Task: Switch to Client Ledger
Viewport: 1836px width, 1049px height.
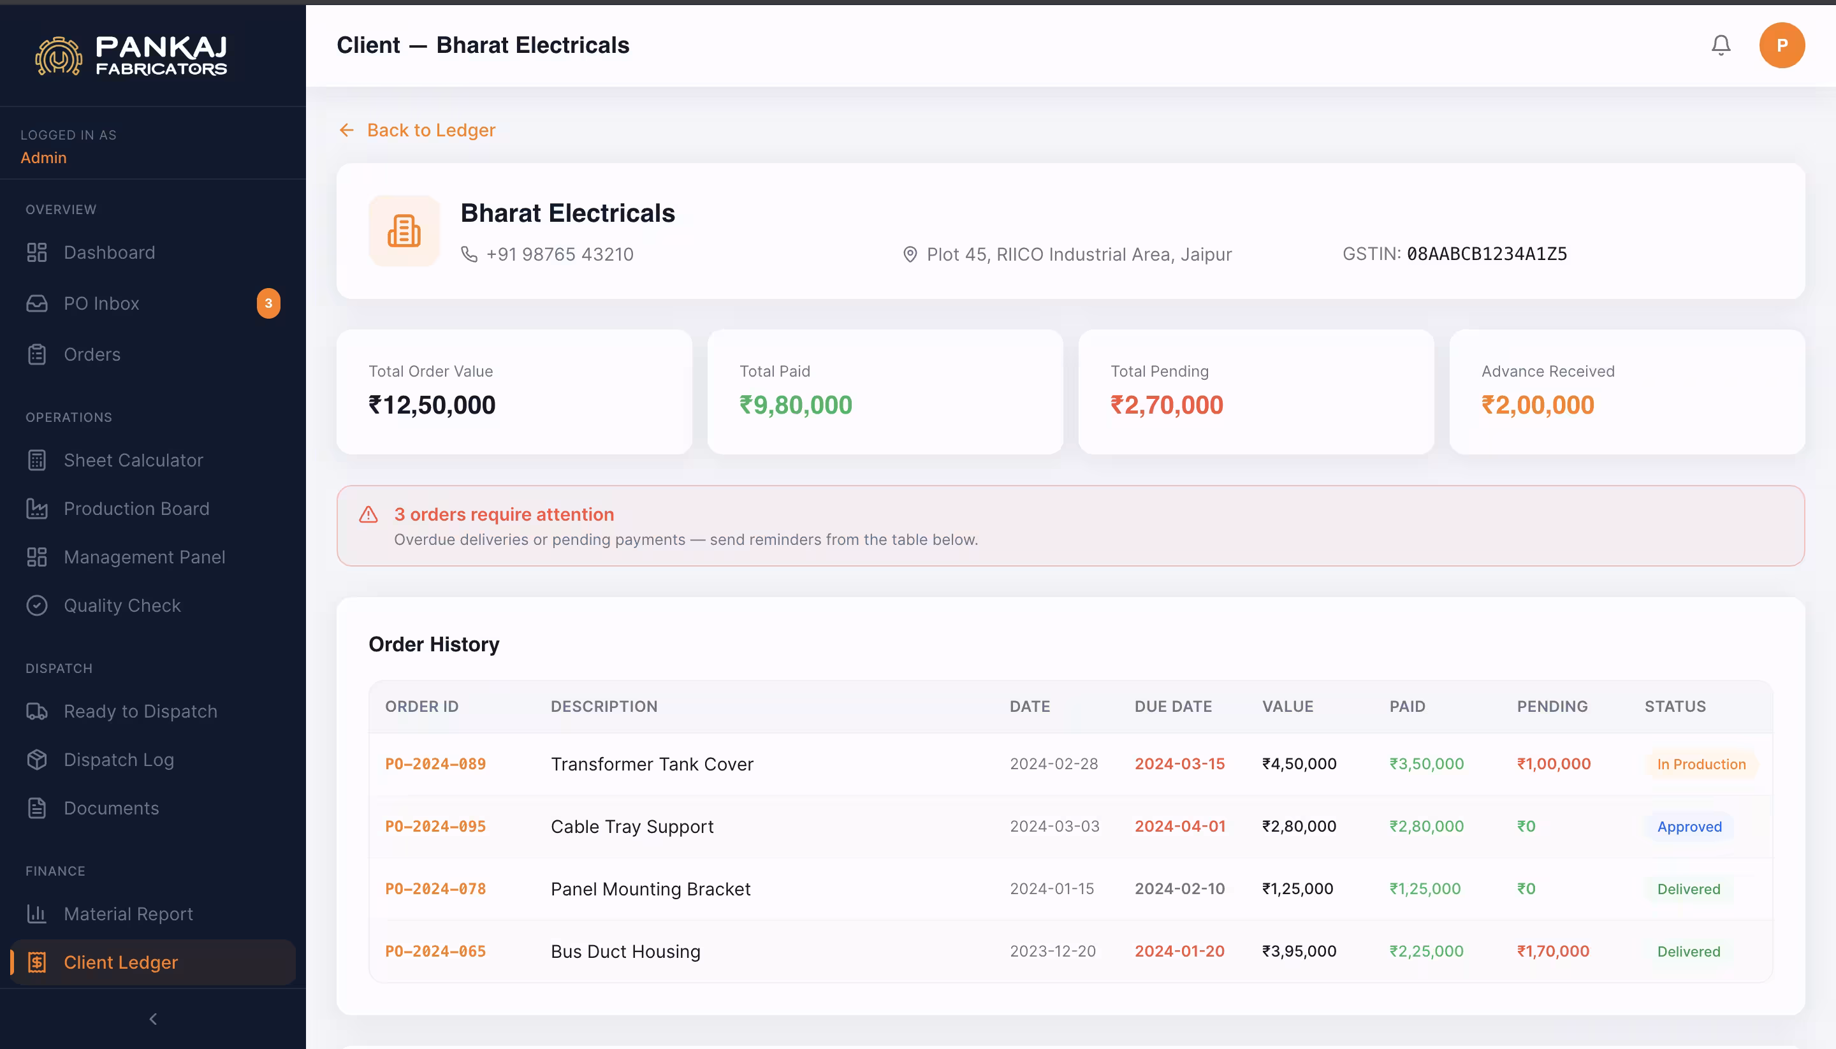Action: tap(120, 962)
